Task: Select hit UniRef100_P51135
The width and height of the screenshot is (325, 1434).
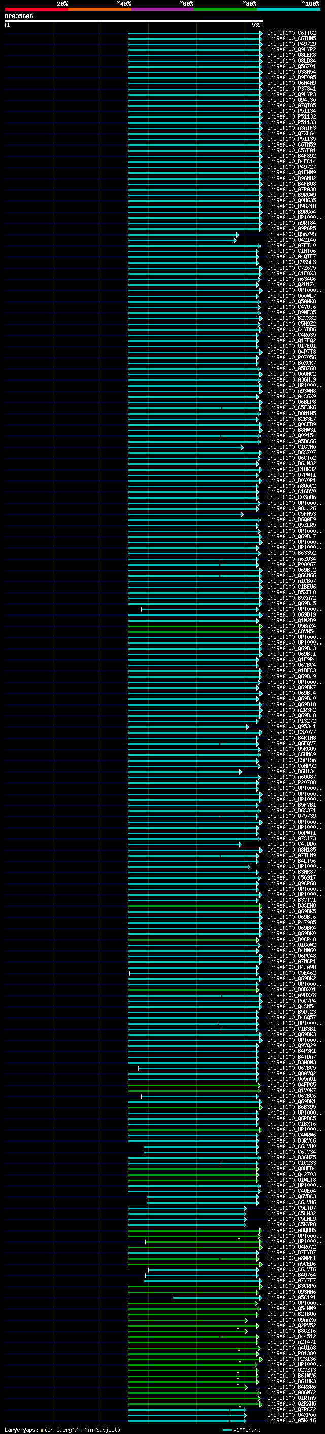Action: point(291,139)
